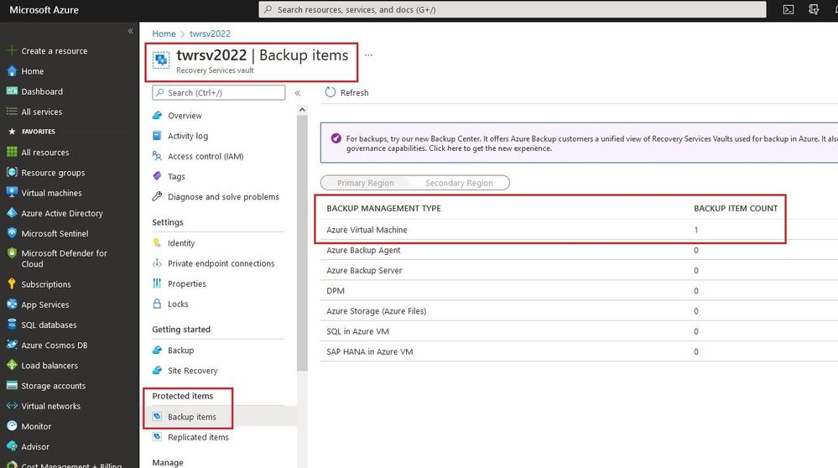Collapse the vault resource menu pane
This screenshot has height=468, width=838.
tap(298, 93)
